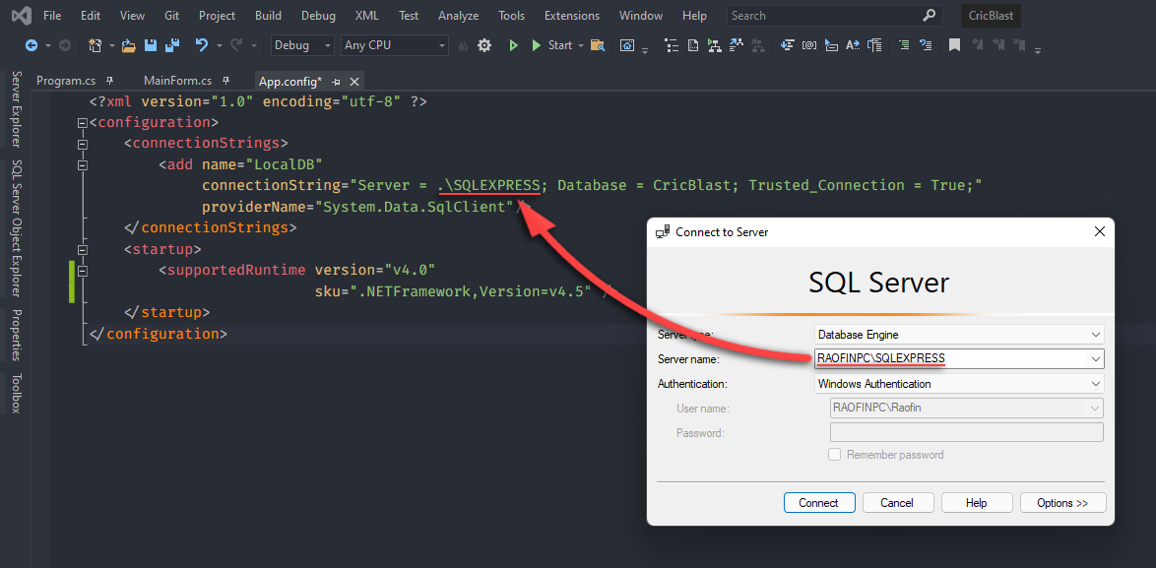Image resolution: width=1156 pixels, height=568 pixels.
Task: Click the list outline icon beside home icon
Action: point(672,45)
